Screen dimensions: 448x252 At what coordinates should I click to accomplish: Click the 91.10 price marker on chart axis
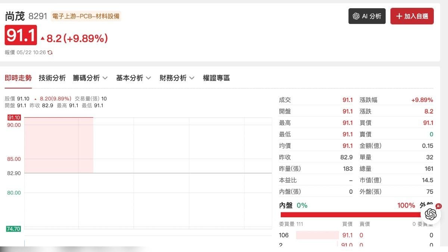coord(14,118)
